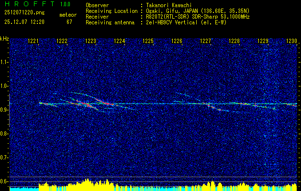The width and height of the screenshot is (301, 191).
Task: Click the 1224 time marker label
Action: [120, 41]
